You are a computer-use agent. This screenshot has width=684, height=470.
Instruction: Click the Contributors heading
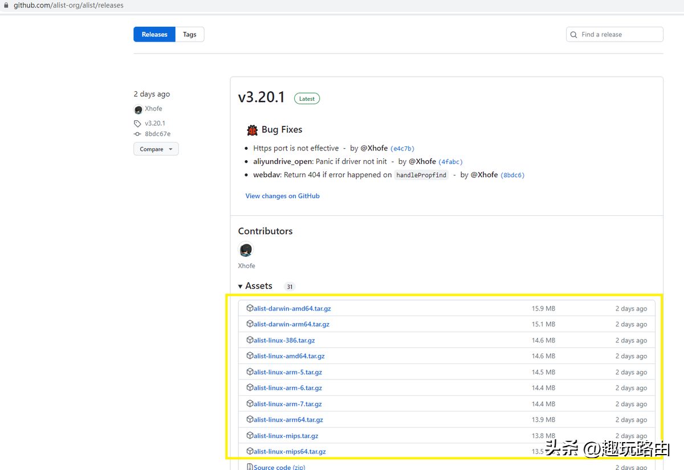[x=265, y=231]
